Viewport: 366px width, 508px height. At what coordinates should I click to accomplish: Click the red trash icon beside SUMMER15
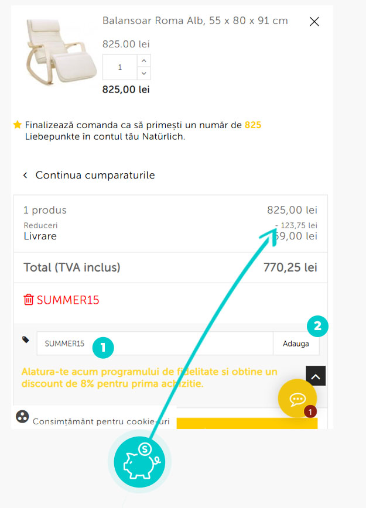coord(28,300)
